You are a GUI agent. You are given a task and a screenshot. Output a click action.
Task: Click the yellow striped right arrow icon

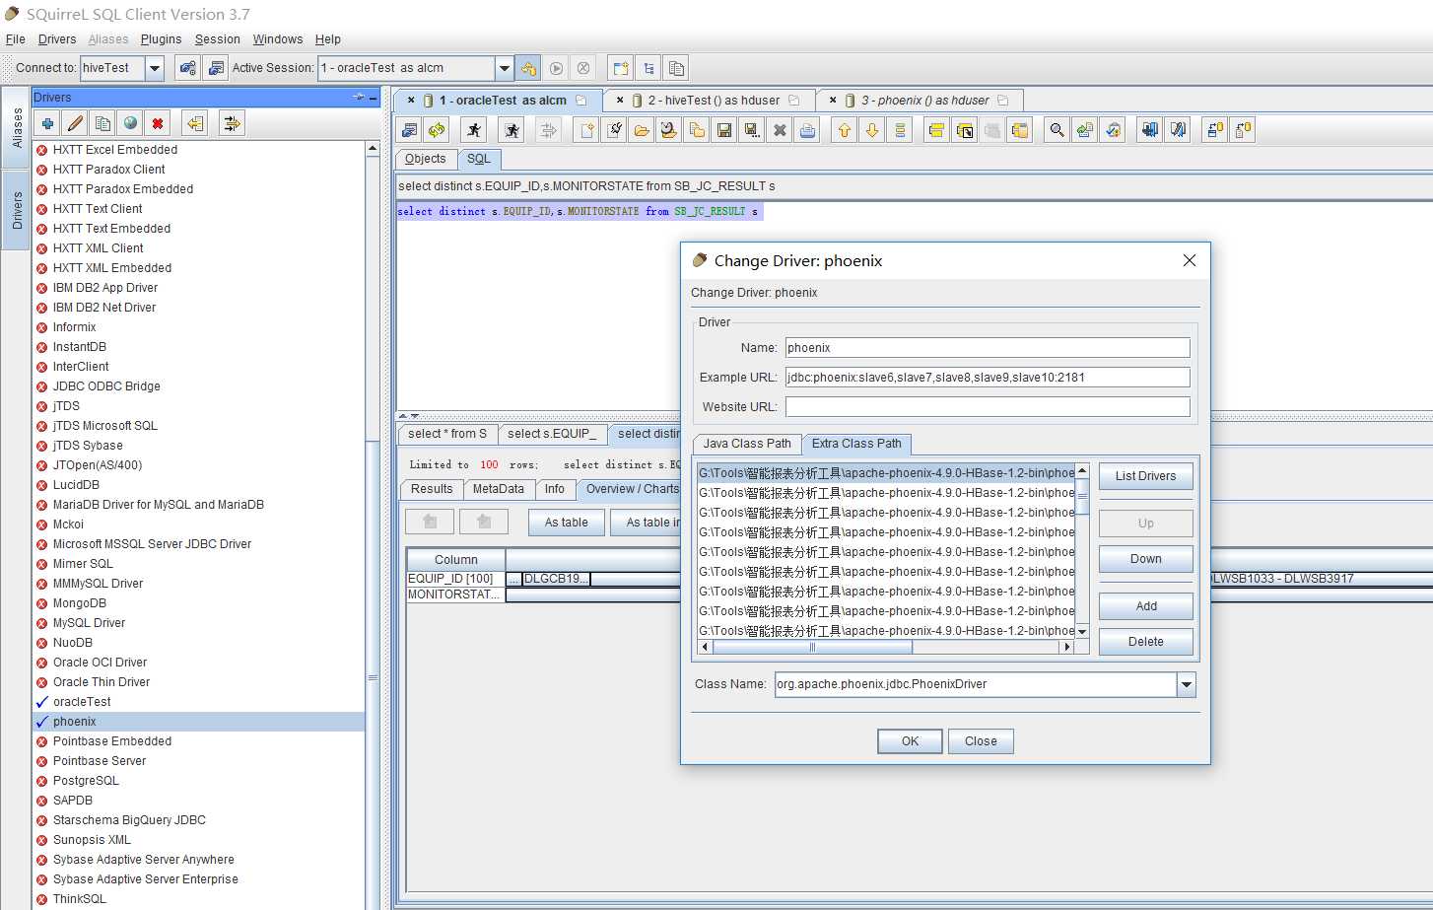[x=232, y=123]
